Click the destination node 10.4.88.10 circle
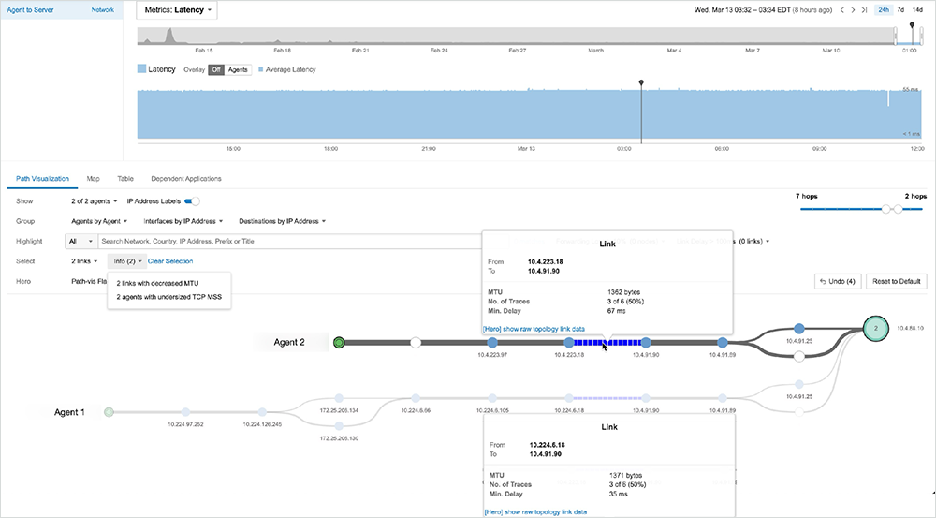 [x=874, y=329]
